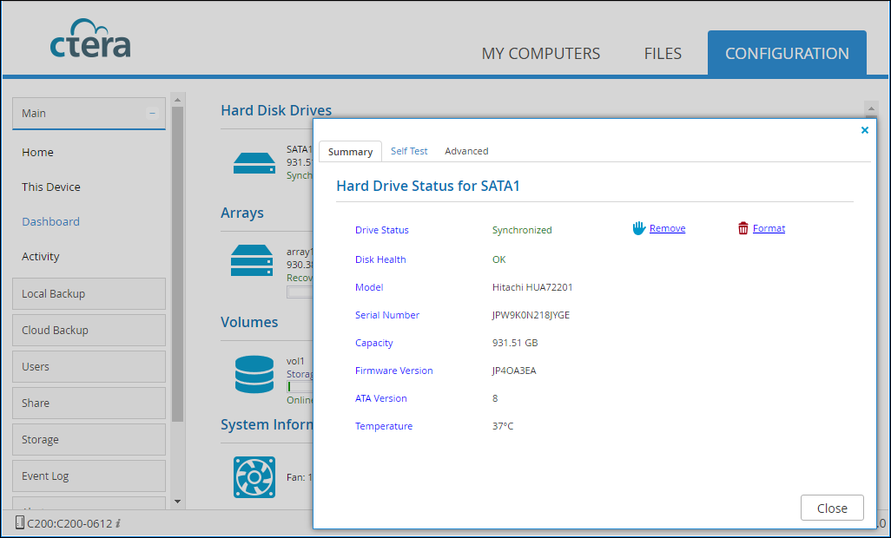Click the temperature value 37°C

click(503, 426)
